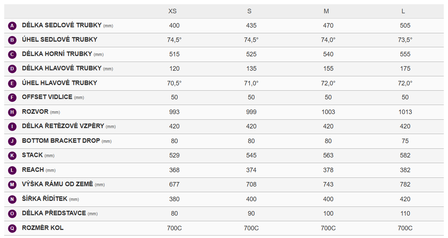The width and height of the screenshot is (448, 238).
Task: Click the D badge next to head tube length
Action: click(12, 69)
